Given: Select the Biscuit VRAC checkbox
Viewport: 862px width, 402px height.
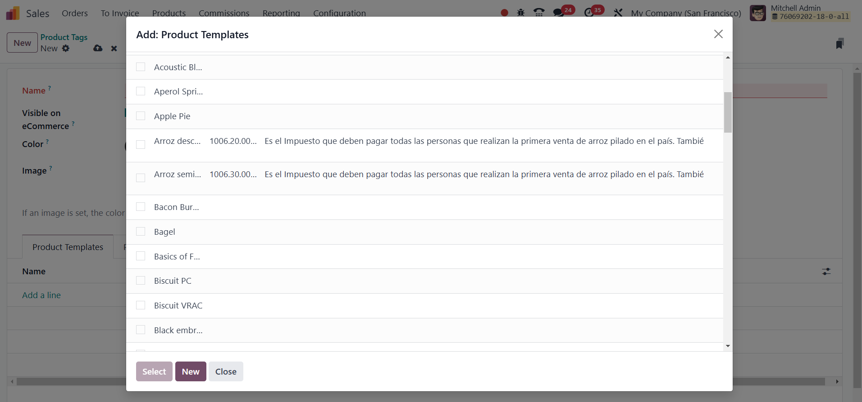Looking at the screenshot, I should [x=141, y=305].
